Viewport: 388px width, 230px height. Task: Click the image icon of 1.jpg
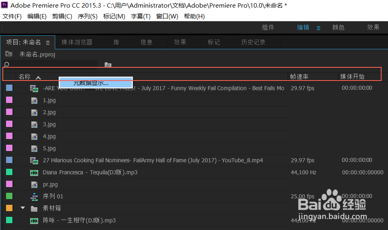point(34,101)
